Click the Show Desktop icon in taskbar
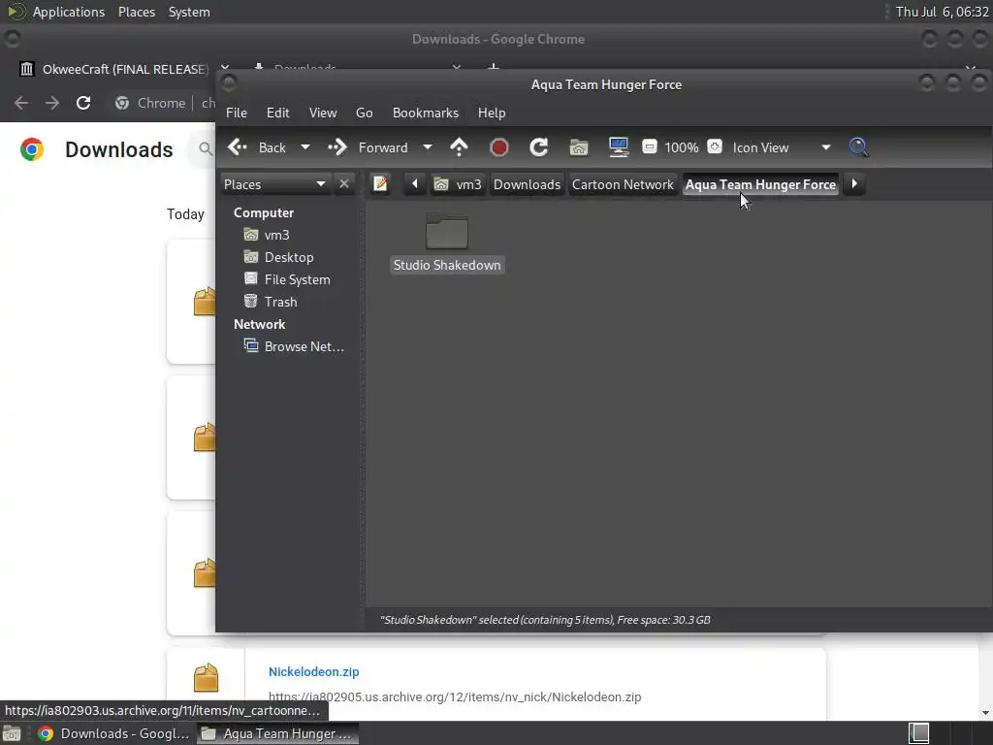993x745 pixels. click(12, 733)
